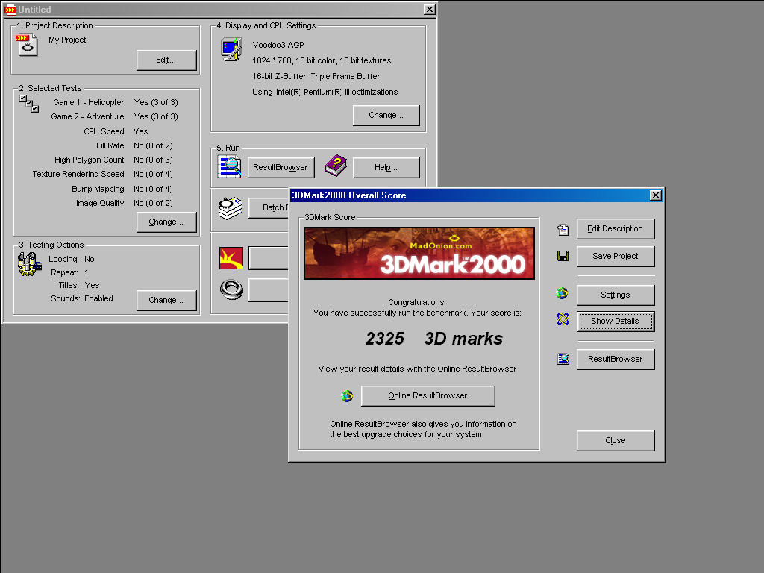Click the ResultBrowser magnifier icon in Run section

(x=230, y=166)
